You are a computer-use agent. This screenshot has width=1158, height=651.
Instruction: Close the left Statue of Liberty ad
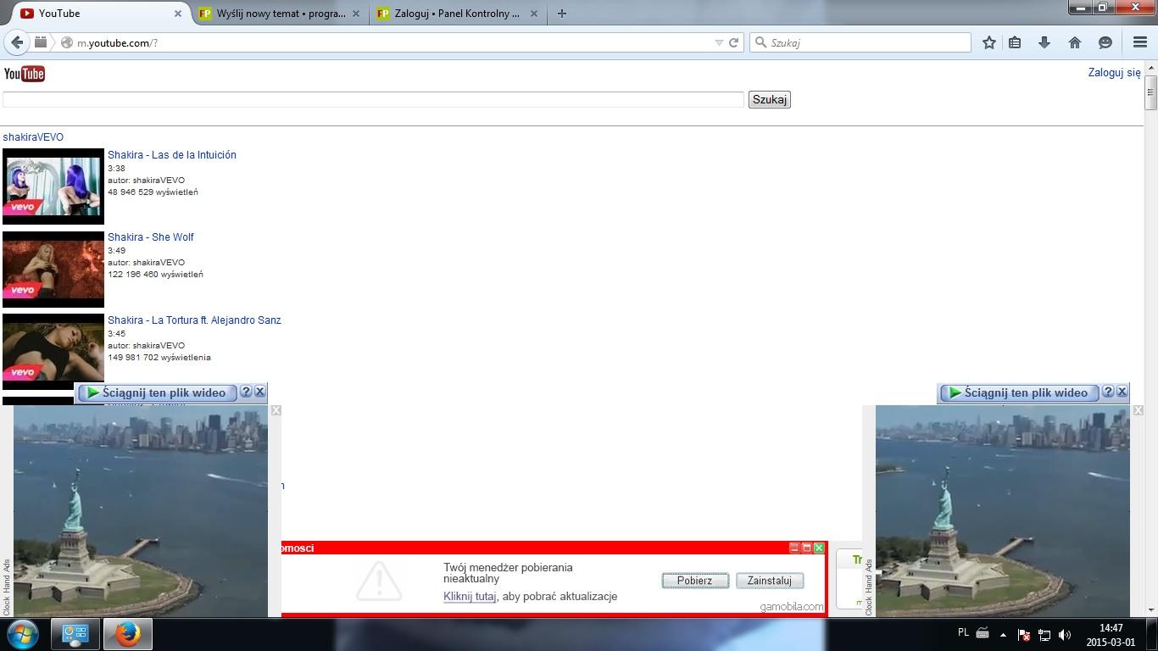pos(276,410)
